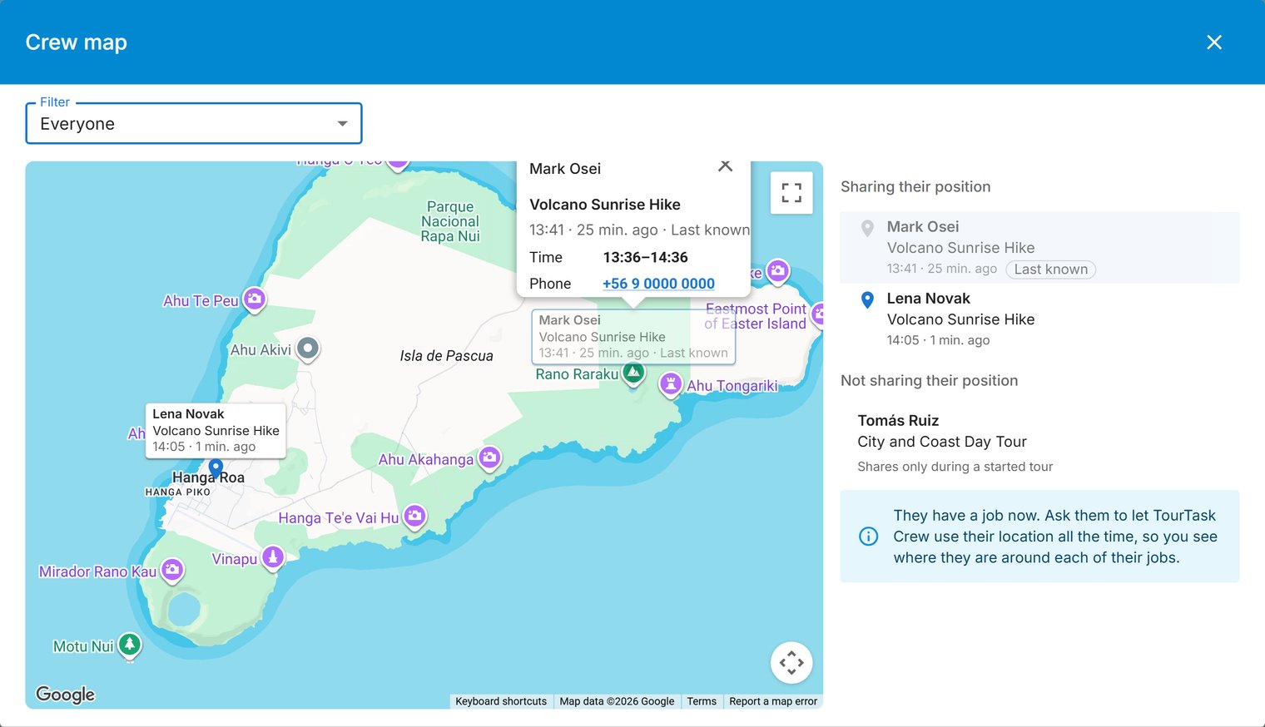Open the map camera controls button
1265x727 pixels.
pyautogui.click(x=791, y=663)
